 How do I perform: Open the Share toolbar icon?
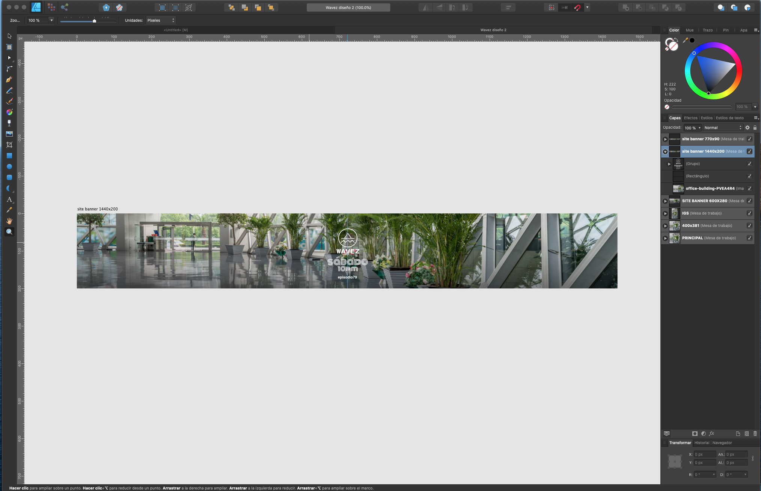[x=65, y=7]
